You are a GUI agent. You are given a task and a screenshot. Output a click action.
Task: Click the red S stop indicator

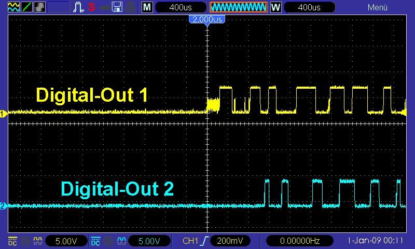click(x=91, y=7)
